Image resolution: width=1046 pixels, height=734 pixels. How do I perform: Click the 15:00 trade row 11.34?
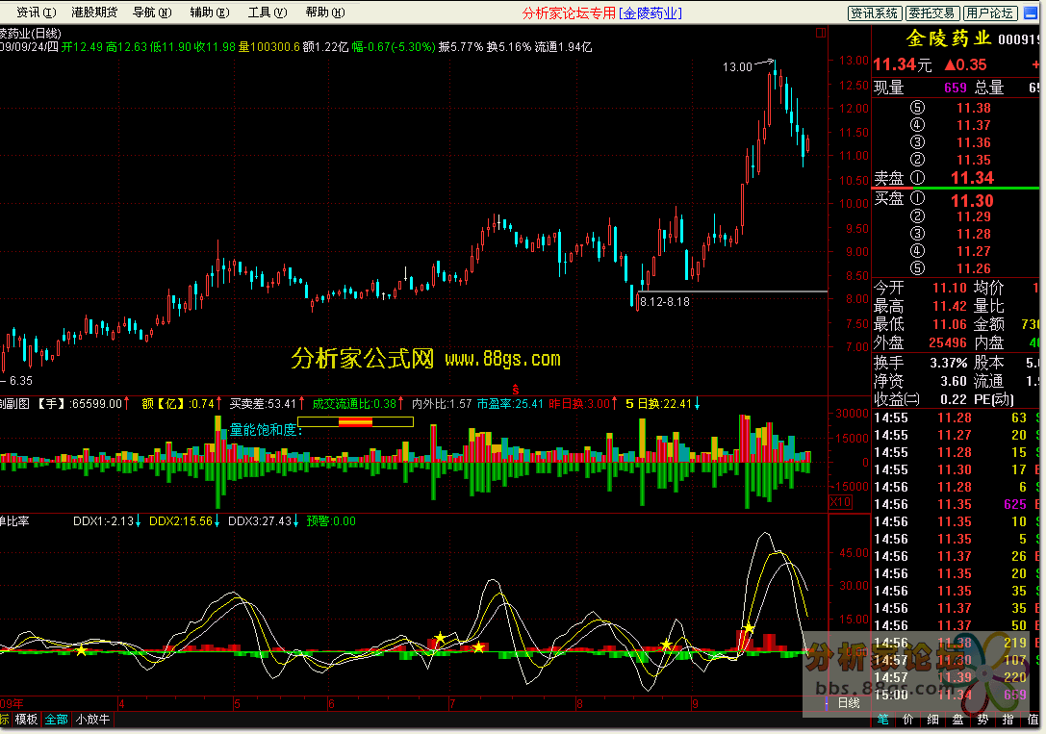tap(956, 695)
